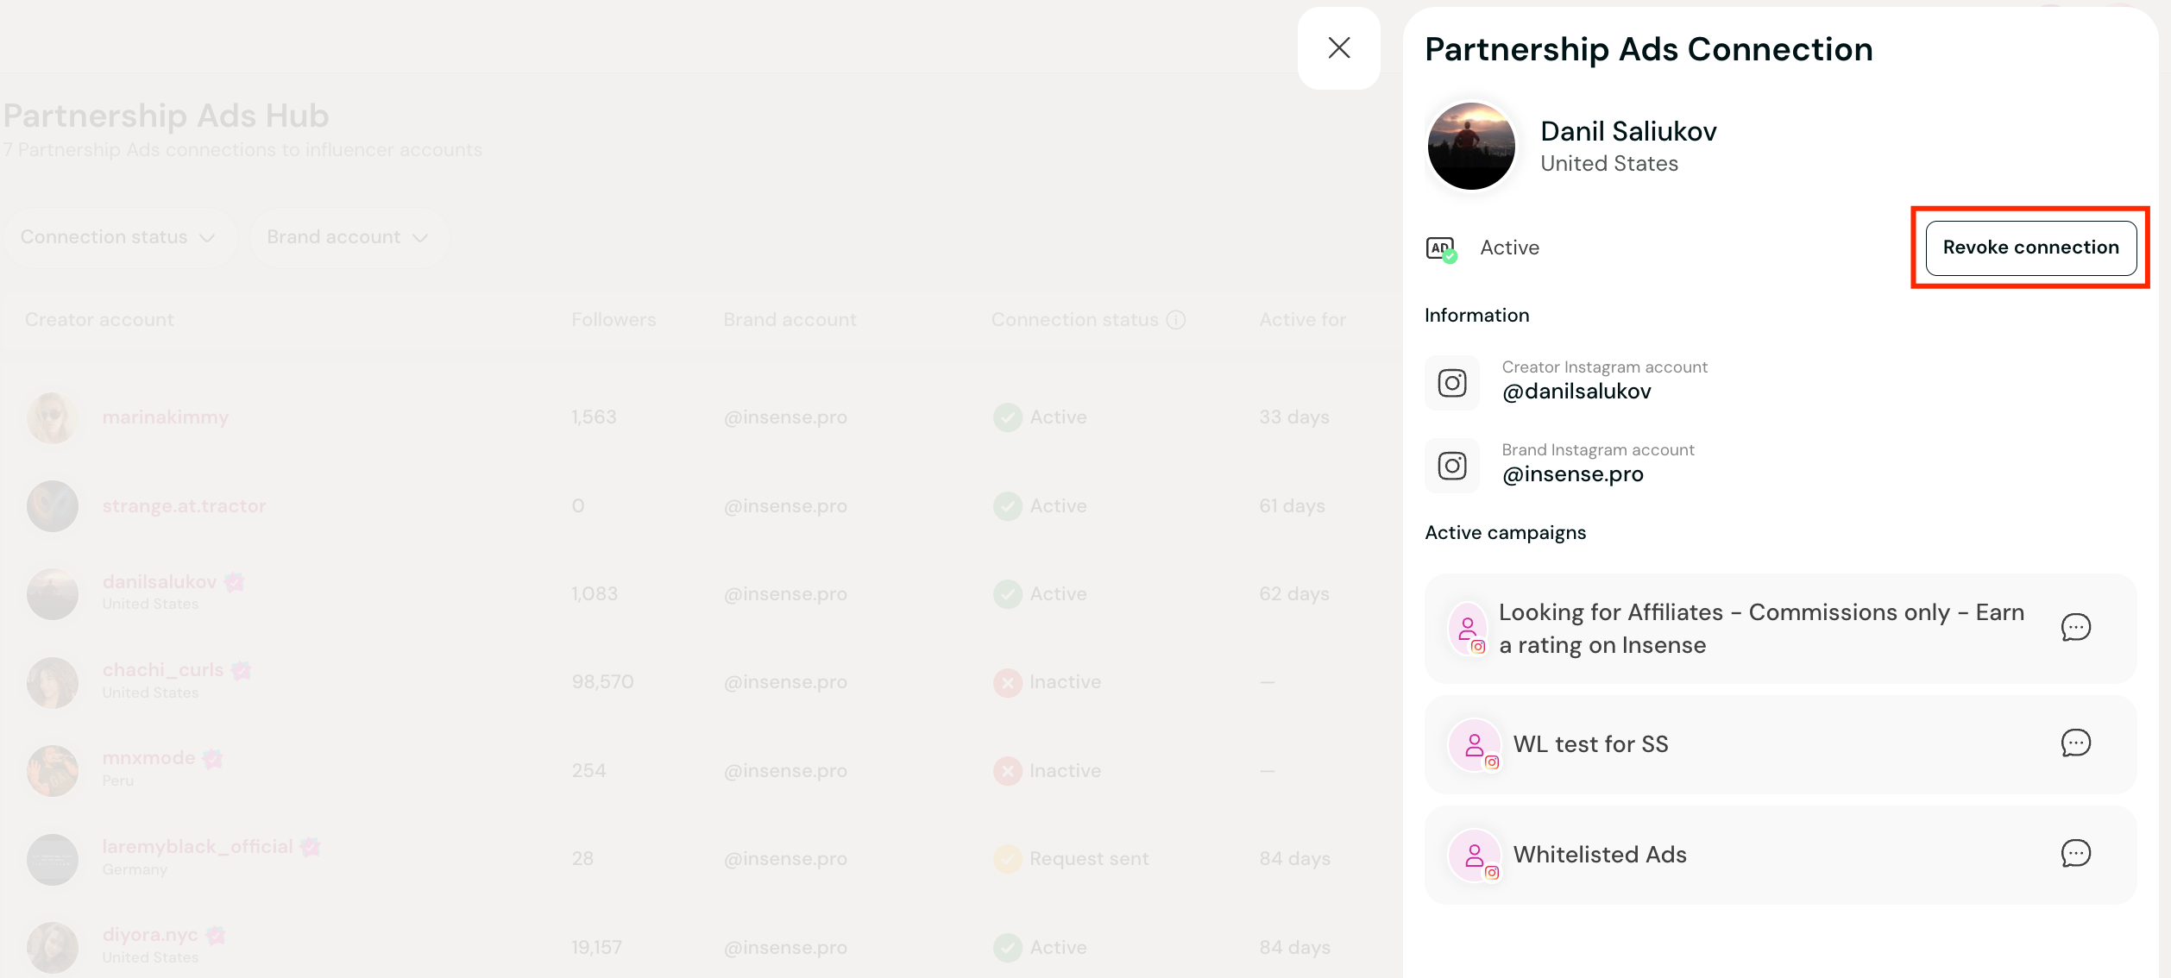The width and height of the screenshot is (2171, 978).
Task: Click the Creator Instagram account icon
Action: click(1452, 383)
